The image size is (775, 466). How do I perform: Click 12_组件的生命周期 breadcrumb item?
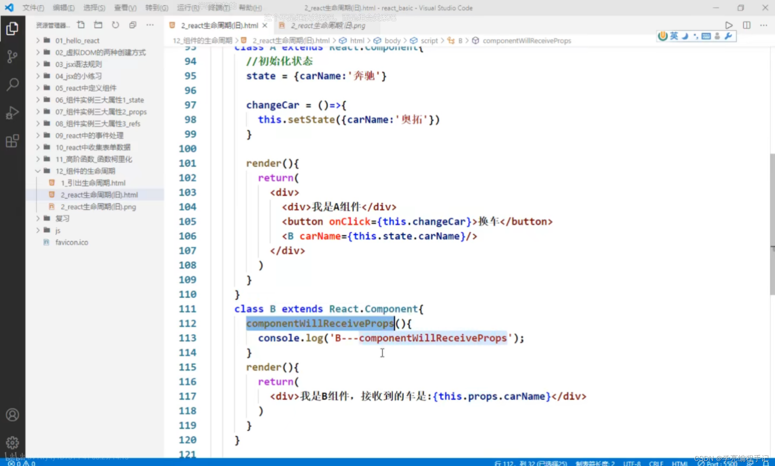pos(202,41)
